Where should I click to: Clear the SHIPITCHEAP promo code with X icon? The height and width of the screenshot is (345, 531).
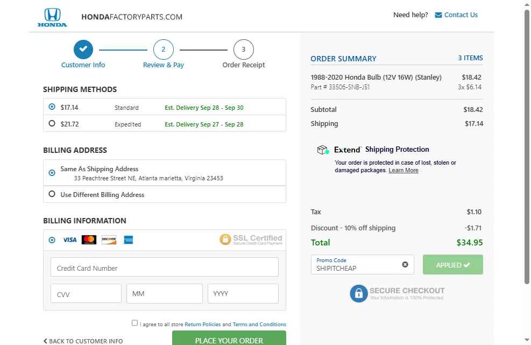coord(405,264)
